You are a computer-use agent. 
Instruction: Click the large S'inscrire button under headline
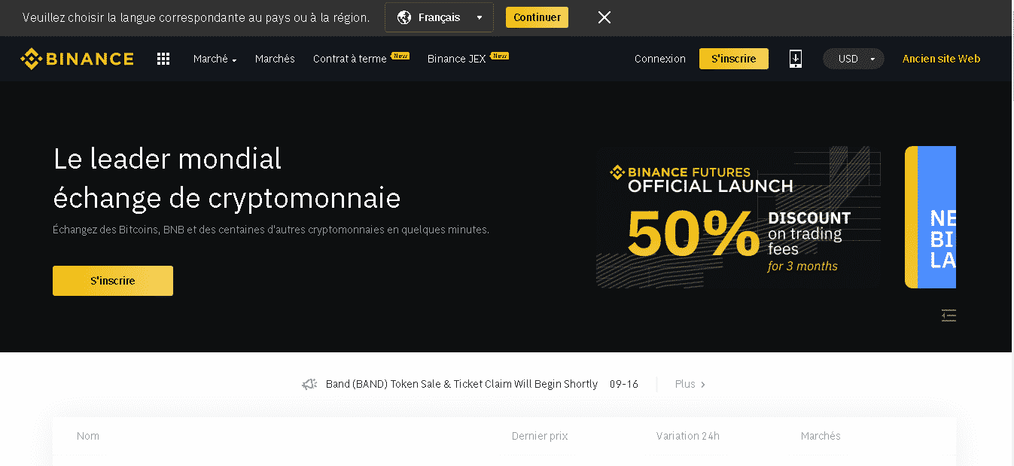point(113,281)
